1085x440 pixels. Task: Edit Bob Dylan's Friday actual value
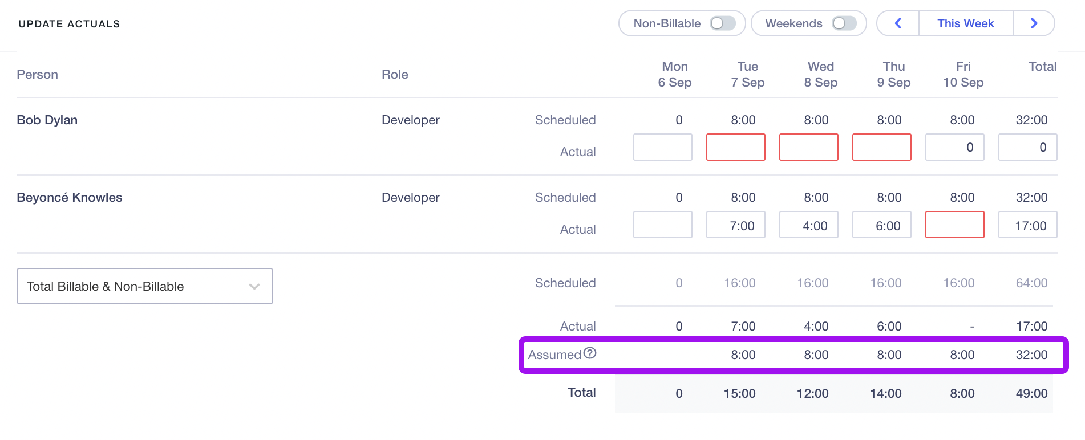(x=954, y=147)
